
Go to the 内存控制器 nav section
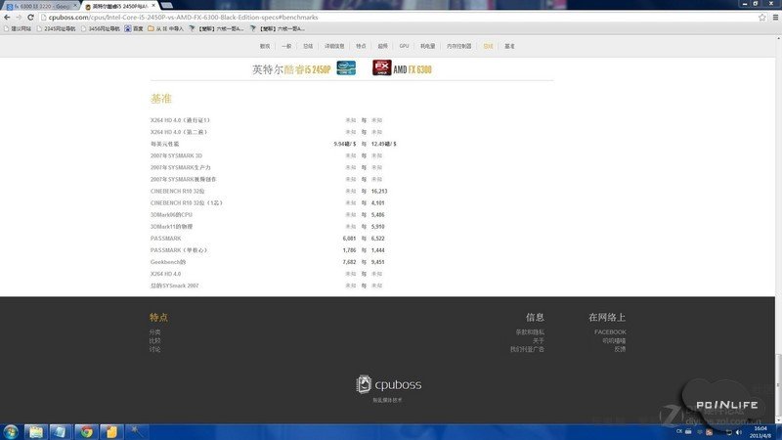[458, 46]
